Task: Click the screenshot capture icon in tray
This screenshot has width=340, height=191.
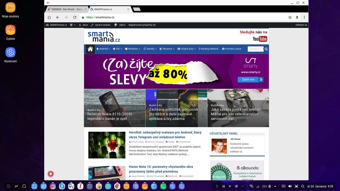Action: [296, 186]
